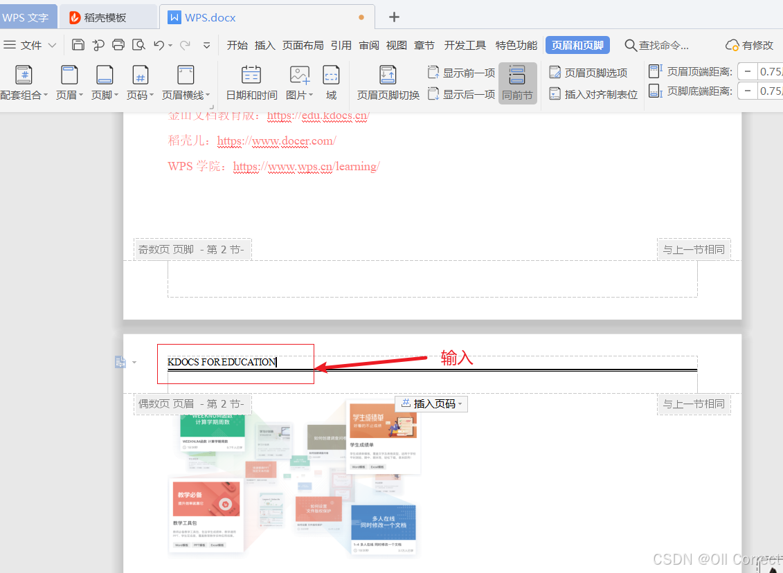This screenshot has width=783, height=573.
Task: Toggle the 同前节 same as previous section
Action: tap(517, 83)
